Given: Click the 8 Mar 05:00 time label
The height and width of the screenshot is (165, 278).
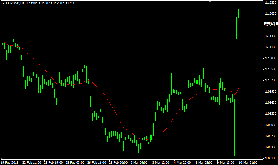Looking at the screenshot, I should (204, 162).
